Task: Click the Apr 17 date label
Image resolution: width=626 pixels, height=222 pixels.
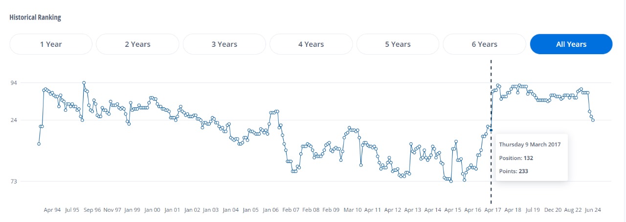Action: pos(492,210)
